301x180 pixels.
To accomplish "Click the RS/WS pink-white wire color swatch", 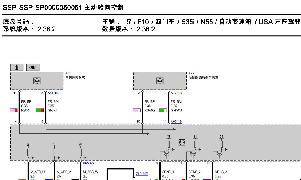I will [x=137, y=110].
